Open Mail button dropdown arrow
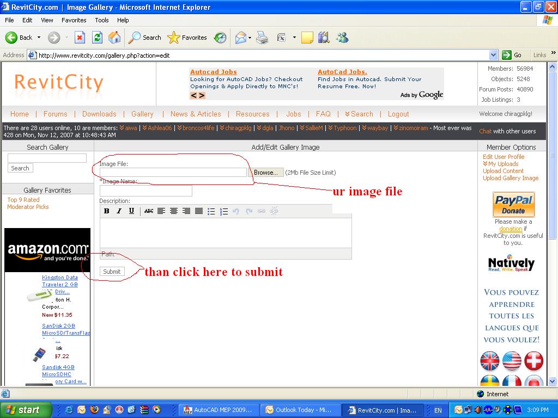The width and height of the screenshot is (558, 418). pos(250,38)
